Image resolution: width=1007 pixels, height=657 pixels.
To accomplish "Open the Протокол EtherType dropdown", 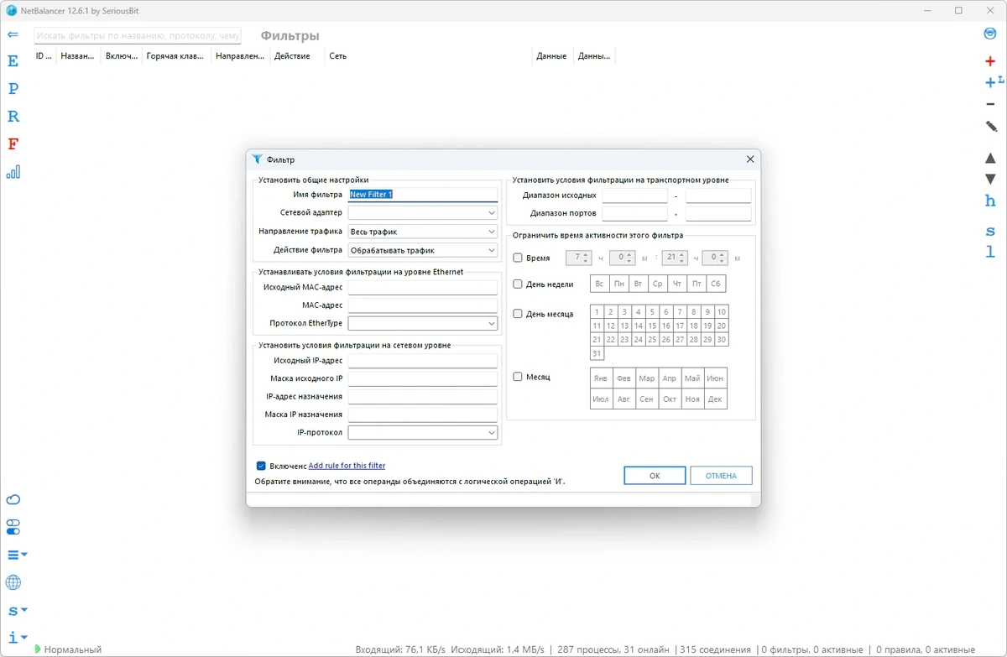I will (x=423, y=323).
